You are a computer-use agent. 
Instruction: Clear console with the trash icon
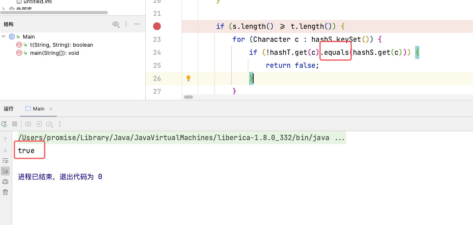5,192
